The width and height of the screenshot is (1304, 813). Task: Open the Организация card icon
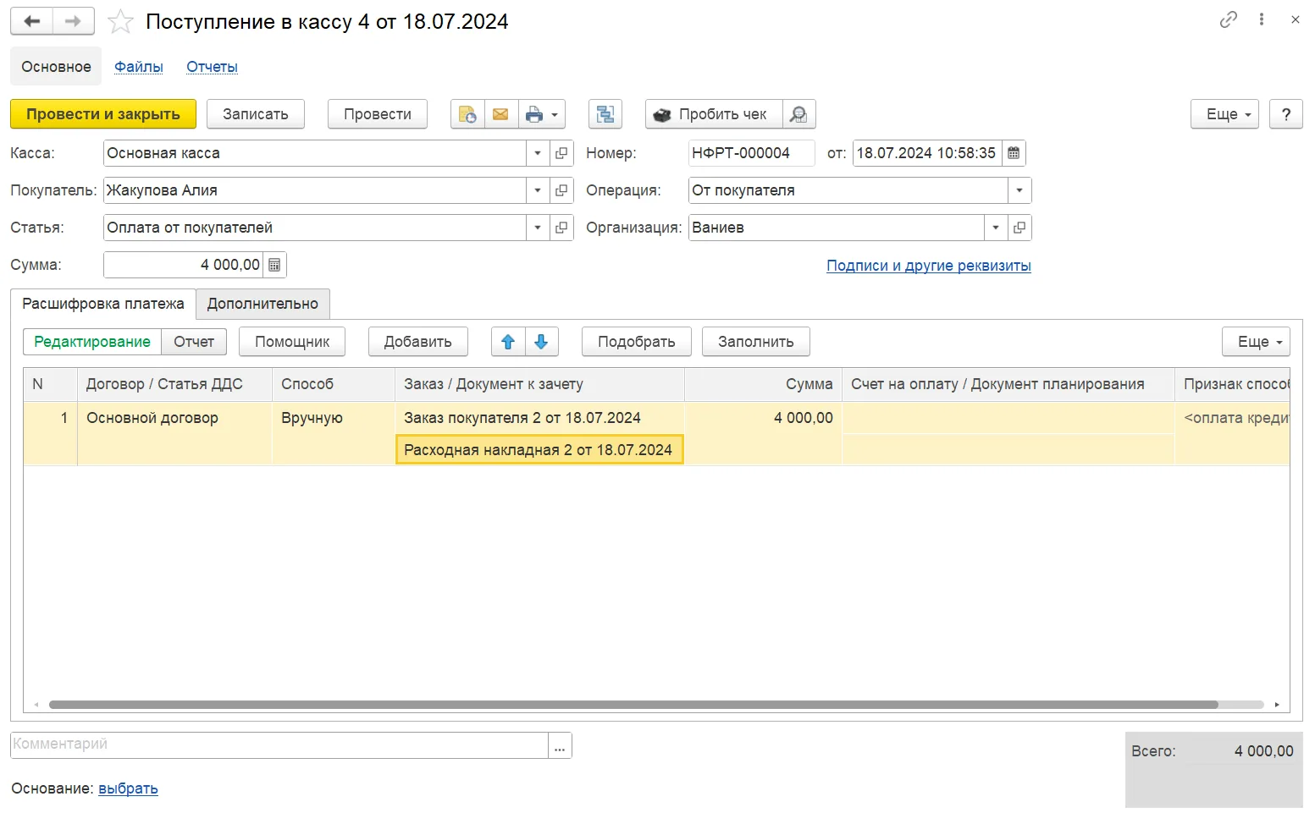(1019, 228)
